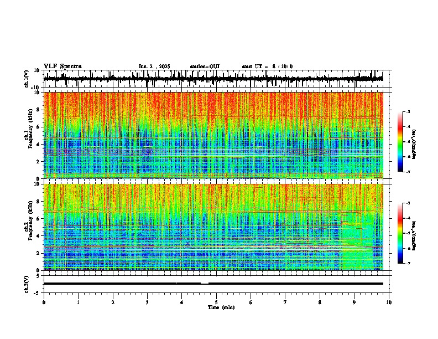This screenshot has height=339, width=438.
Task: Click the "-5" tick on ch.3(V) axis
Action: coord(38,293)
